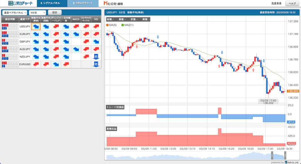The image size is (301, 164).
Task: Select the NZD/JPY currency pair label
Action: (25, 57)
